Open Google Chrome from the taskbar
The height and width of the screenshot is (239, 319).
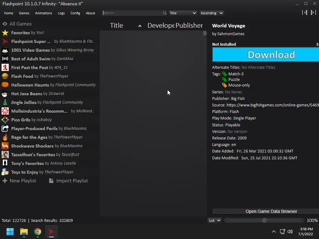tap(38, 232)
